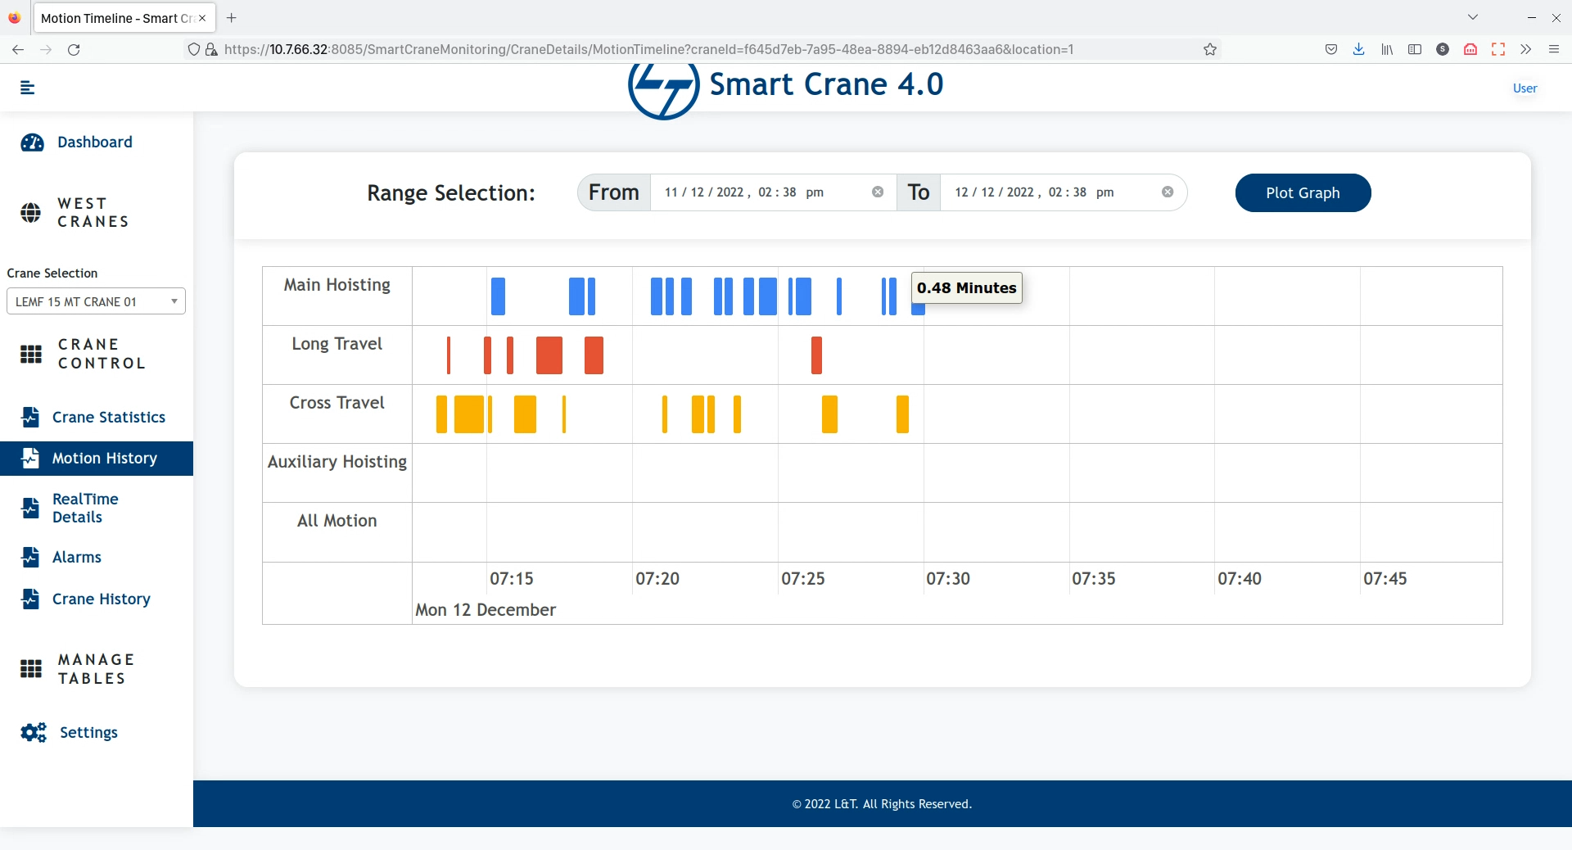
Task: Click the Crane Statistics file icon
Action: pyautogui.click(x=30, y=417)
